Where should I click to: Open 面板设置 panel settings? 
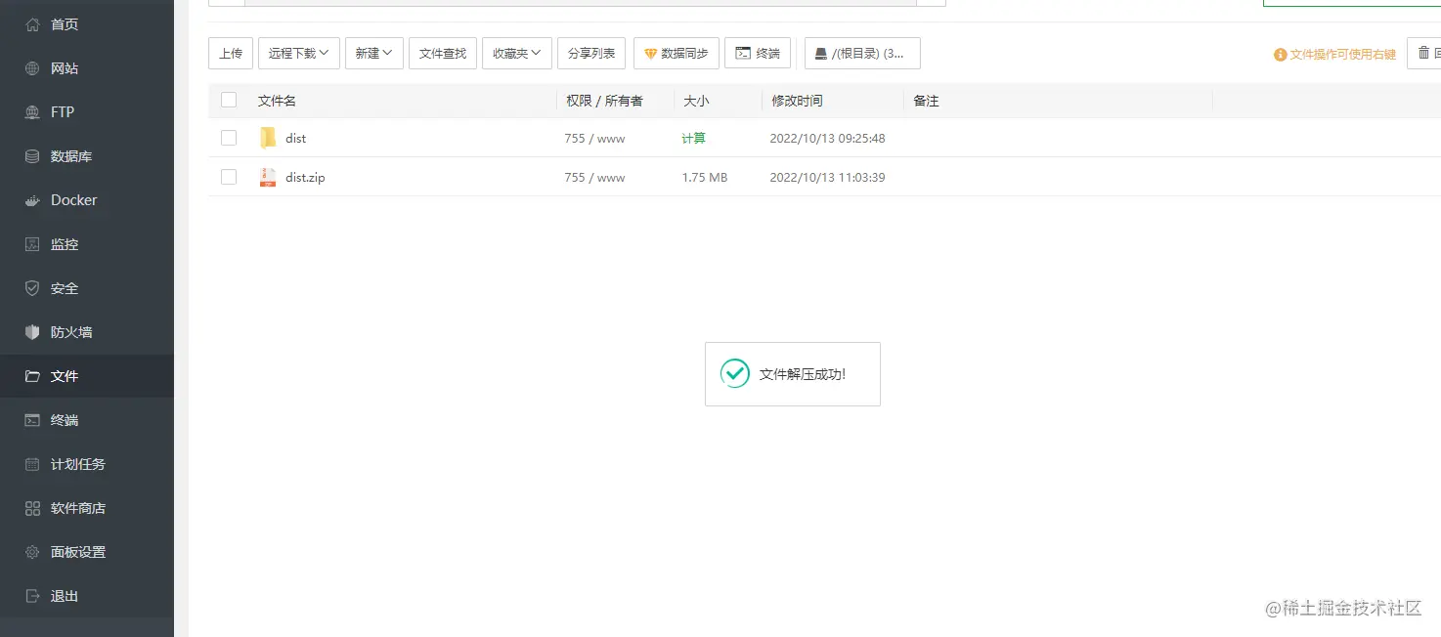[x=87, y=552]
